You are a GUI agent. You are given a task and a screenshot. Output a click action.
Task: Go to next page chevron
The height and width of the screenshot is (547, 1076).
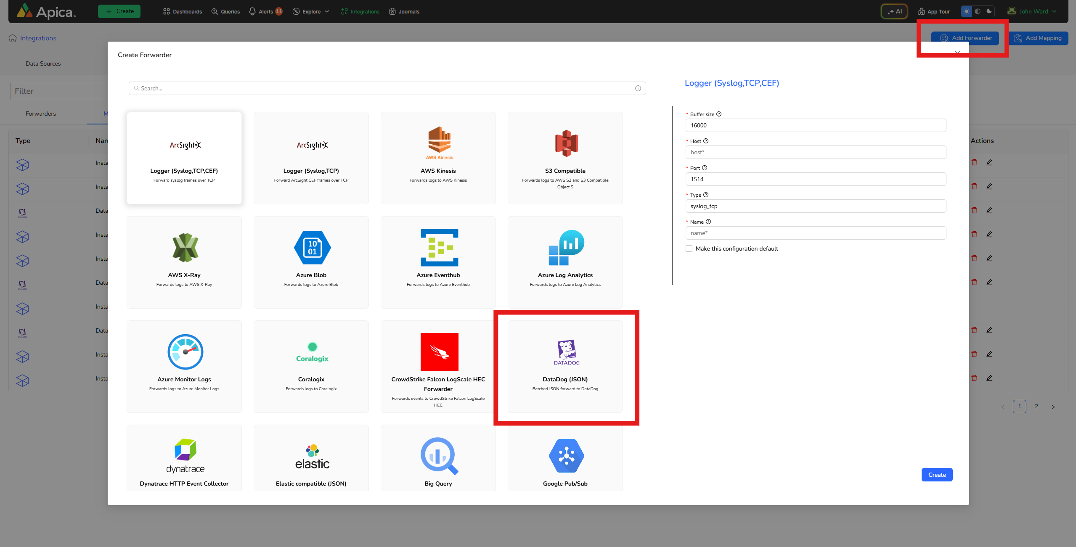coord(1053,407)
